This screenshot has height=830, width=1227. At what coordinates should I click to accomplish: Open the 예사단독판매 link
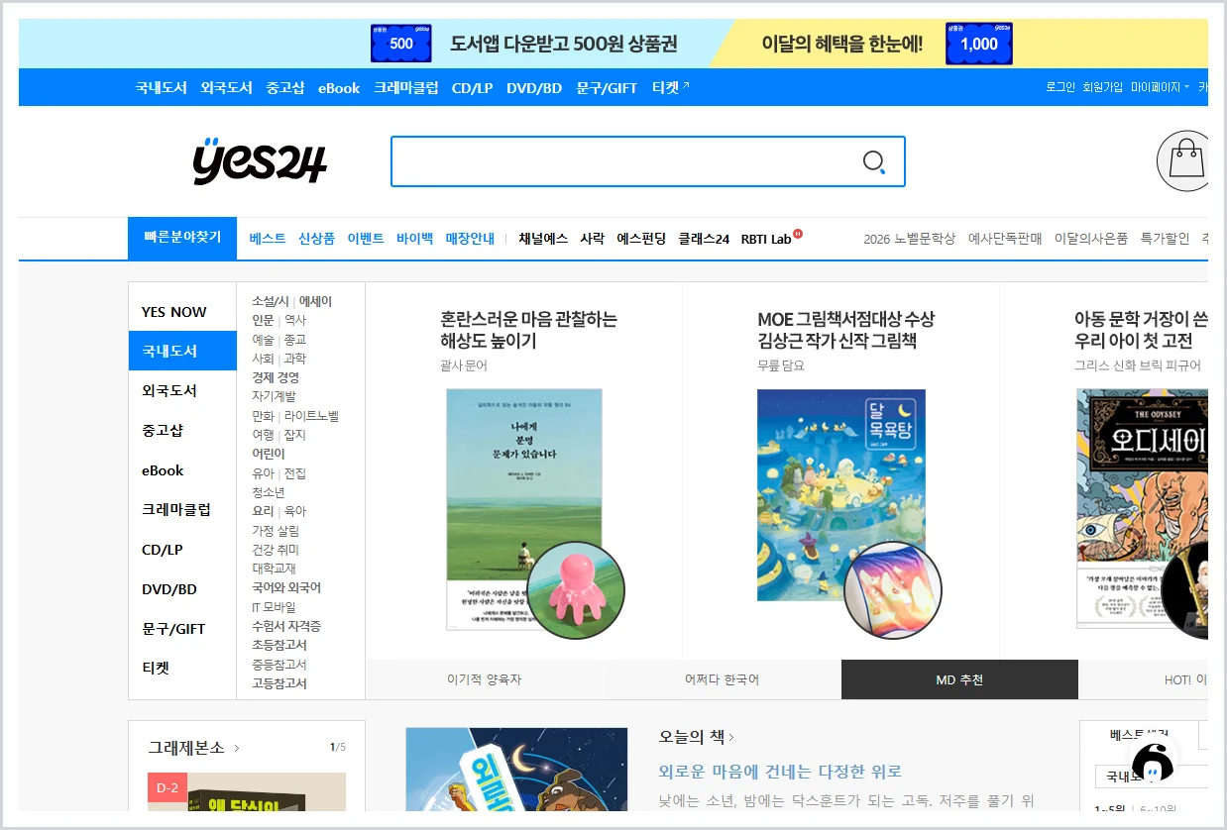tap(1005, 239)
